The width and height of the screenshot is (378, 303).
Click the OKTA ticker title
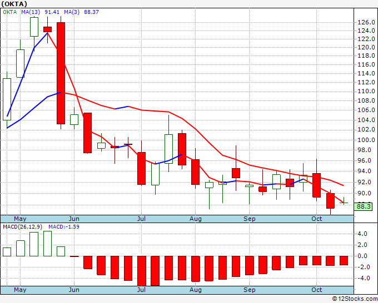[14, 4]
